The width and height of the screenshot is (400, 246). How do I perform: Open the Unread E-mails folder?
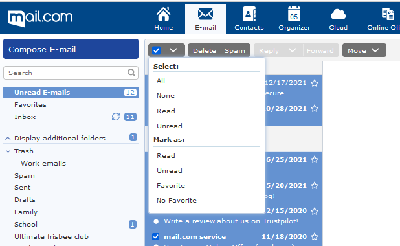[x=62, y=93]
